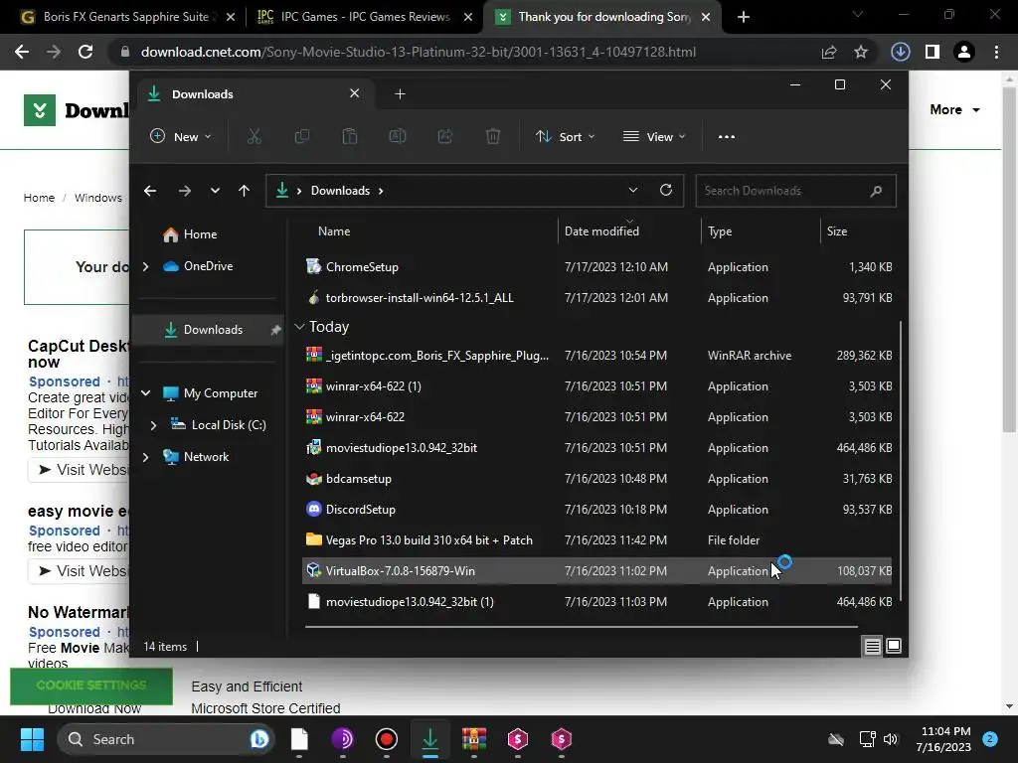
Task: Go back in File Explorer navigation
Action: coord(150,191)
